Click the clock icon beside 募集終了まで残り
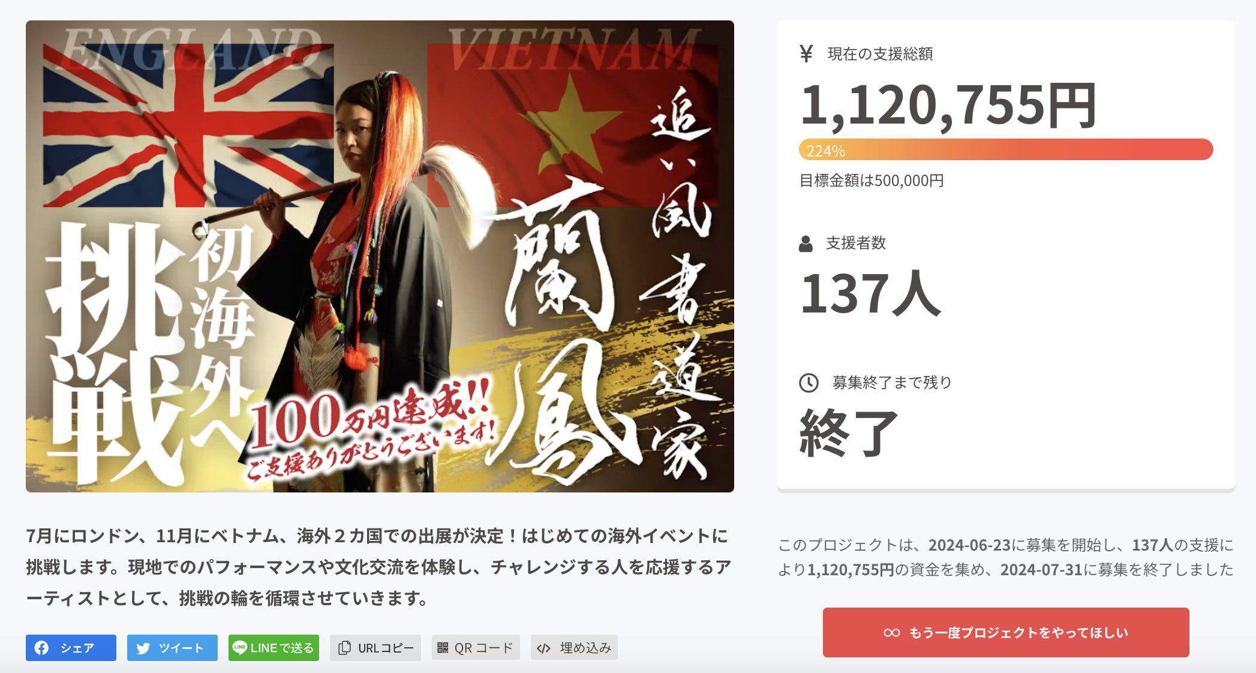 pos(809,383)
